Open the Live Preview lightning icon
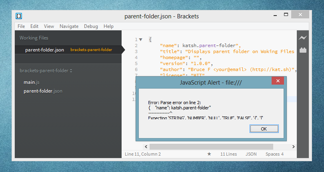 point(303,38)
